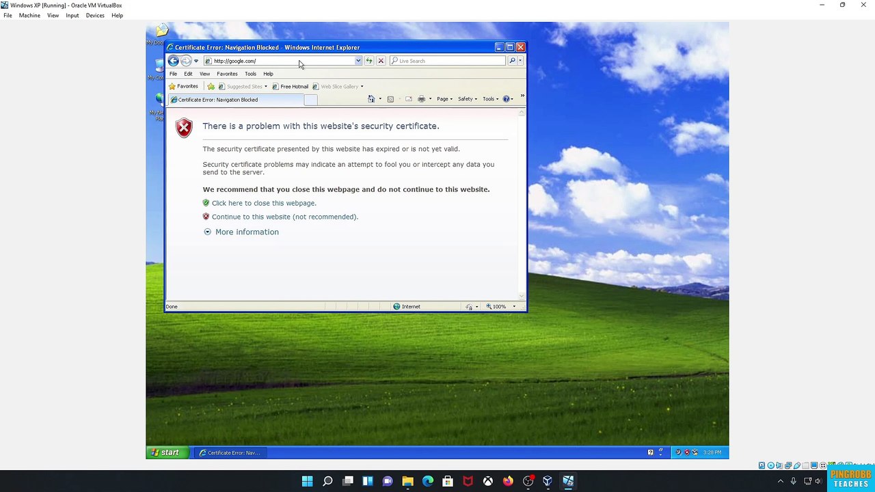Click the XP Start button
The width and height of the screenshot is (875, 492).
[165, 452]
